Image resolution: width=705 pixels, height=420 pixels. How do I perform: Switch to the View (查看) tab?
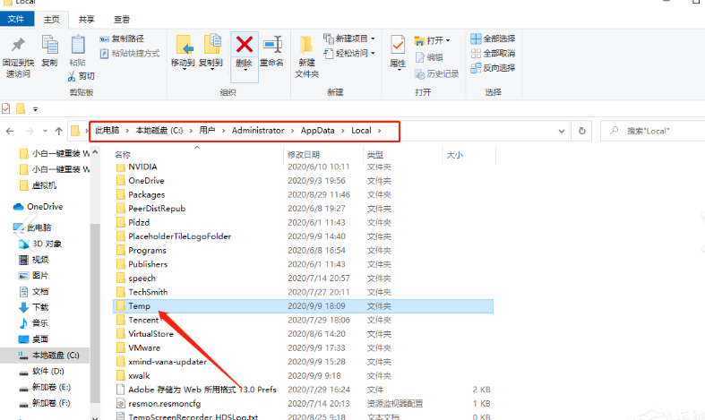tap(122, 20)
